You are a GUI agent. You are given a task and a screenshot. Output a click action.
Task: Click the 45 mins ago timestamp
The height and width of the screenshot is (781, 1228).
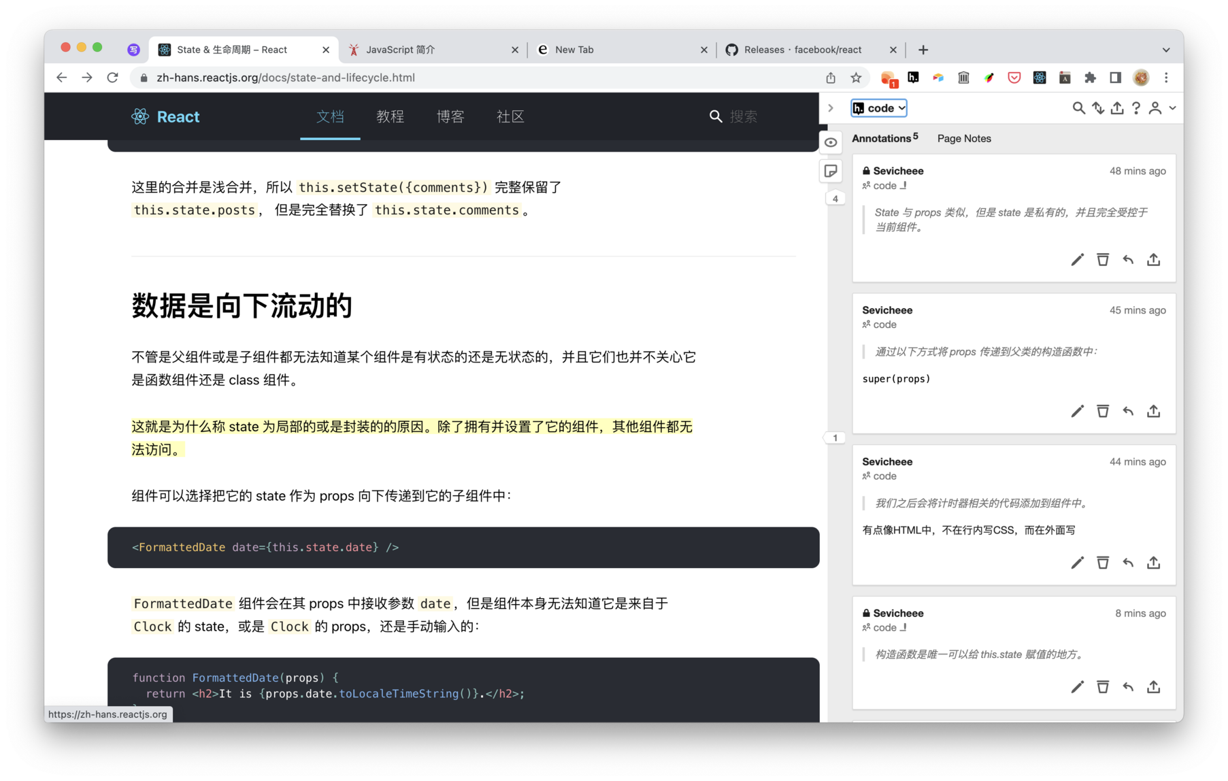coord(1138,310)
